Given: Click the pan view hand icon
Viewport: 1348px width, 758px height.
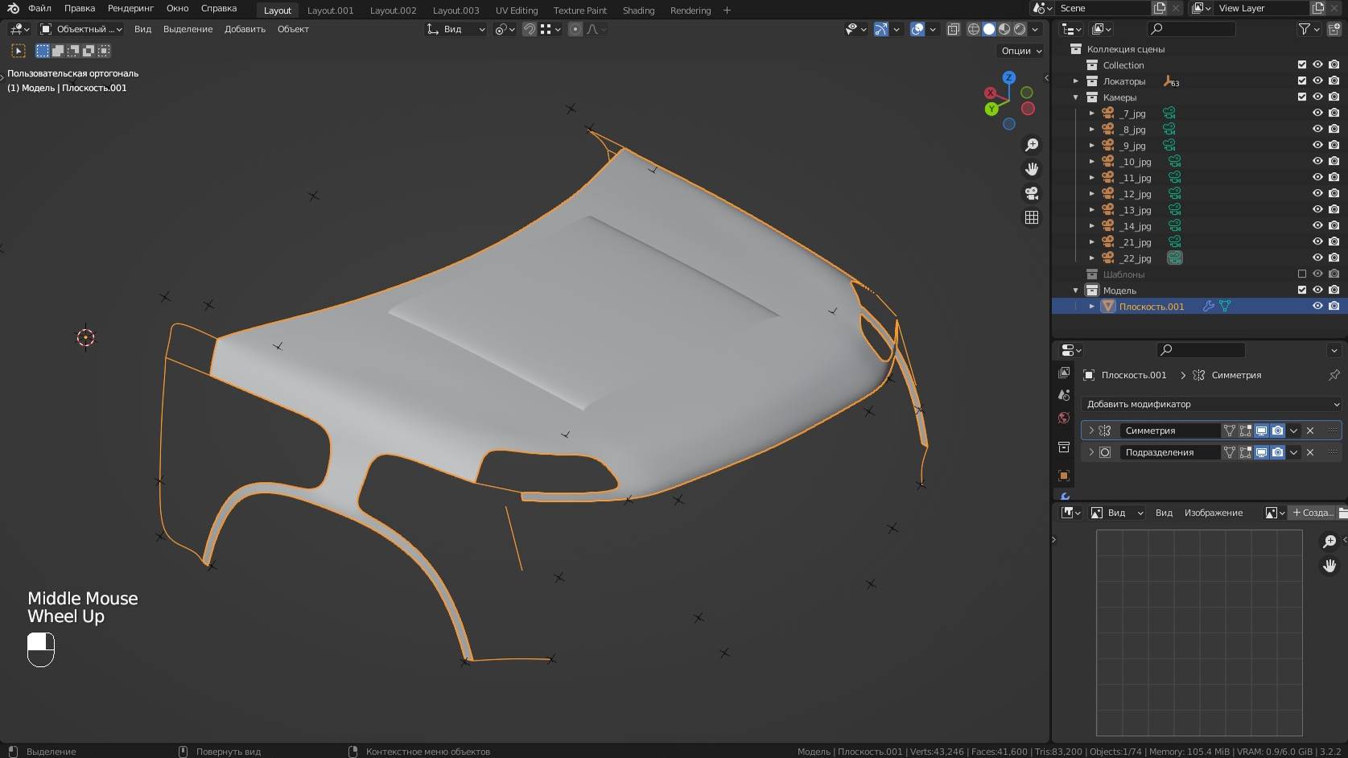Looking at the screenshot, I should (x=1031, y=169).
